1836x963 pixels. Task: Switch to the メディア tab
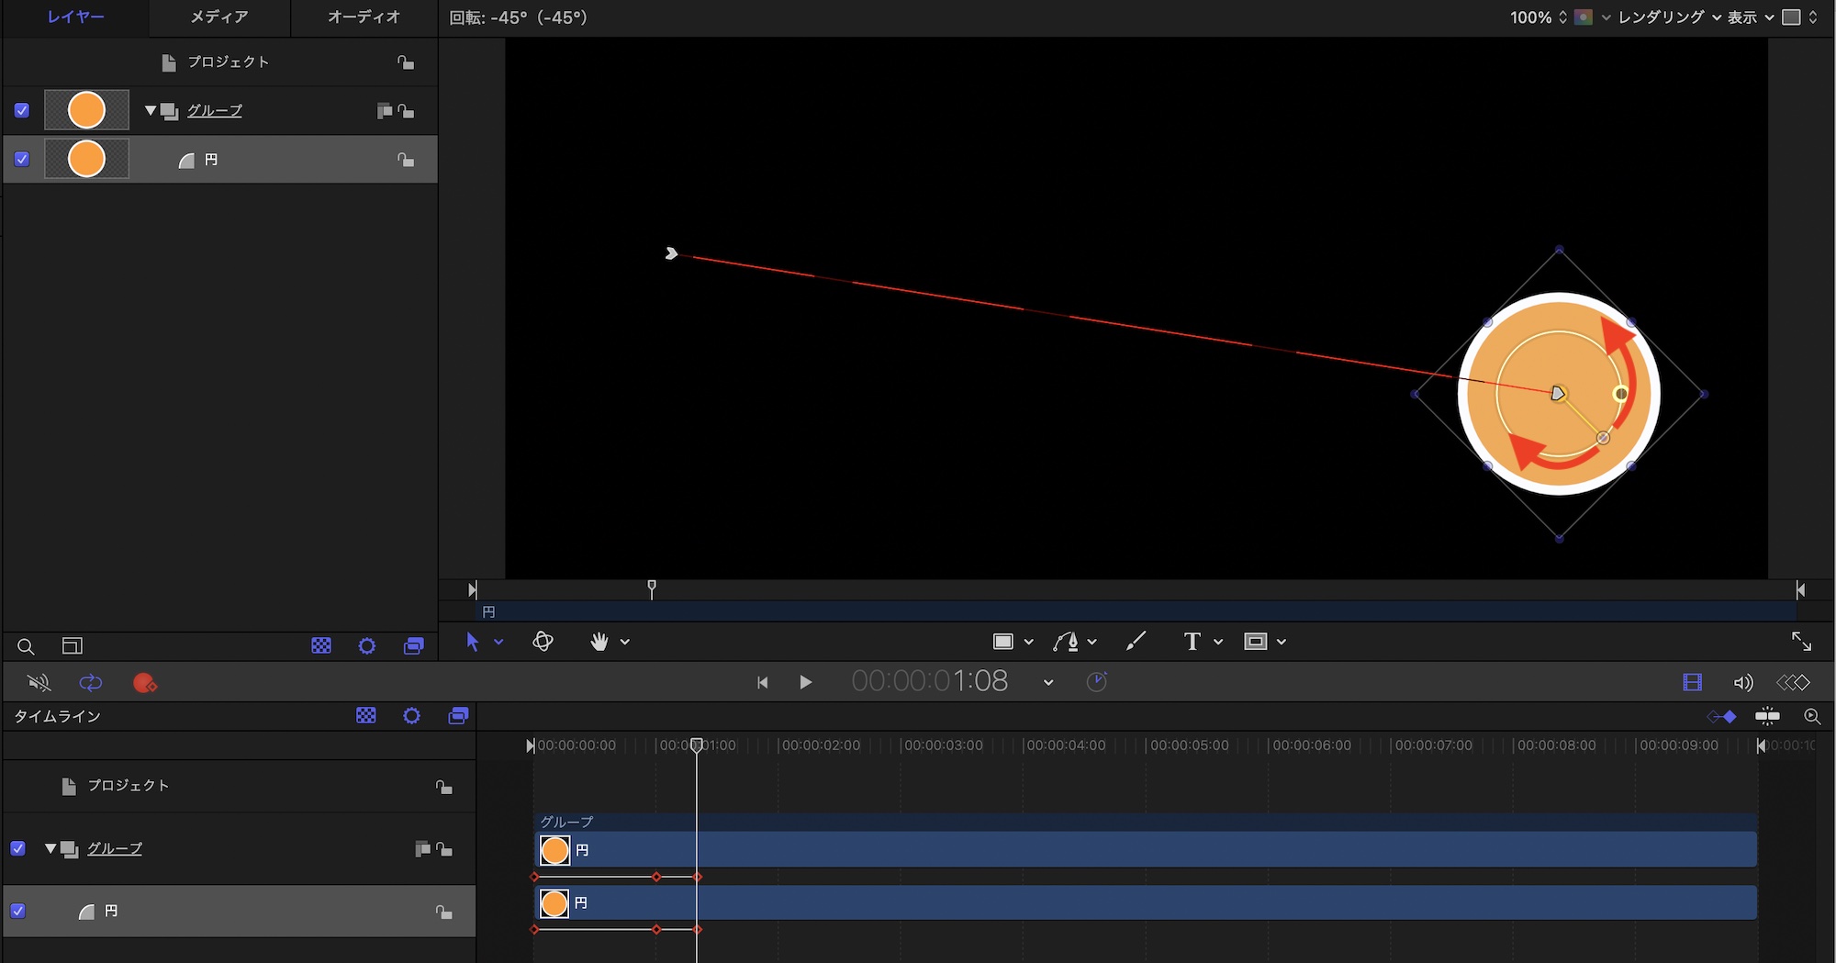219,17
